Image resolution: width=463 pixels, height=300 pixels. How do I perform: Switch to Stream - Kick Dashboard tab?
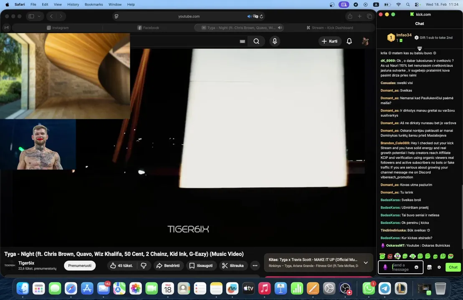[x=329, y=27]
